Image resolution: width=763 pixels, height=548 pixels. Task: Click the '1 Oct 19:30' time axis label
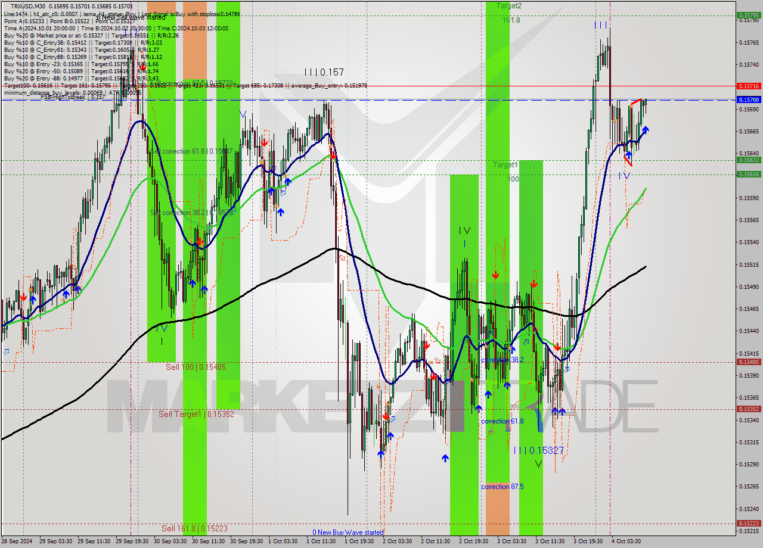(359, 541)
